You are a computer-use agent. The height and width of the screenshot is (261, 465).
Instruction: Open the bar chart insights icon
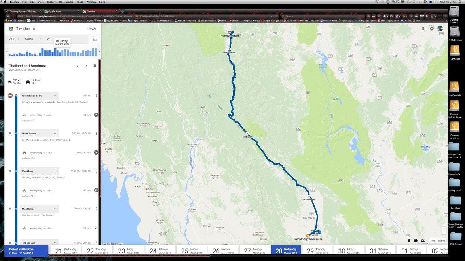[95, 39]
